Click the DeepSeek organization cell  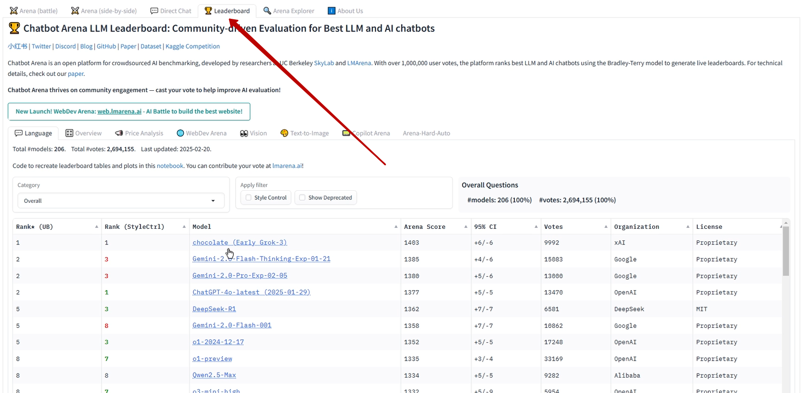652,309
